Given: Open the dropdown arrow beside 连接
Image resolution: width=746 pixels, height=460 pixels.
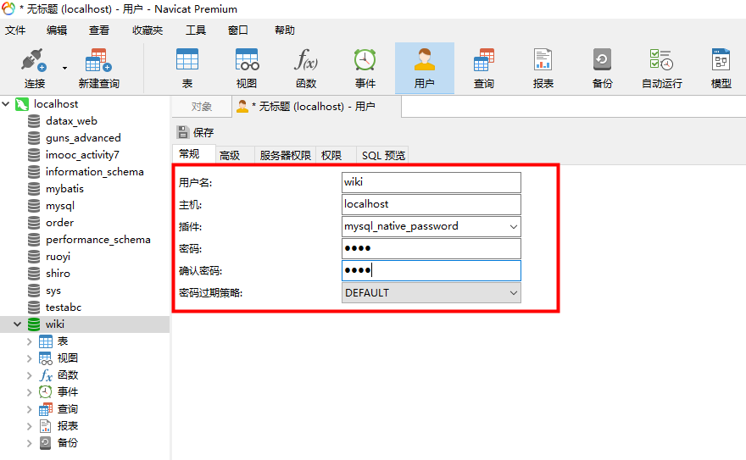Looking at the screenshot, I should 64,68.
